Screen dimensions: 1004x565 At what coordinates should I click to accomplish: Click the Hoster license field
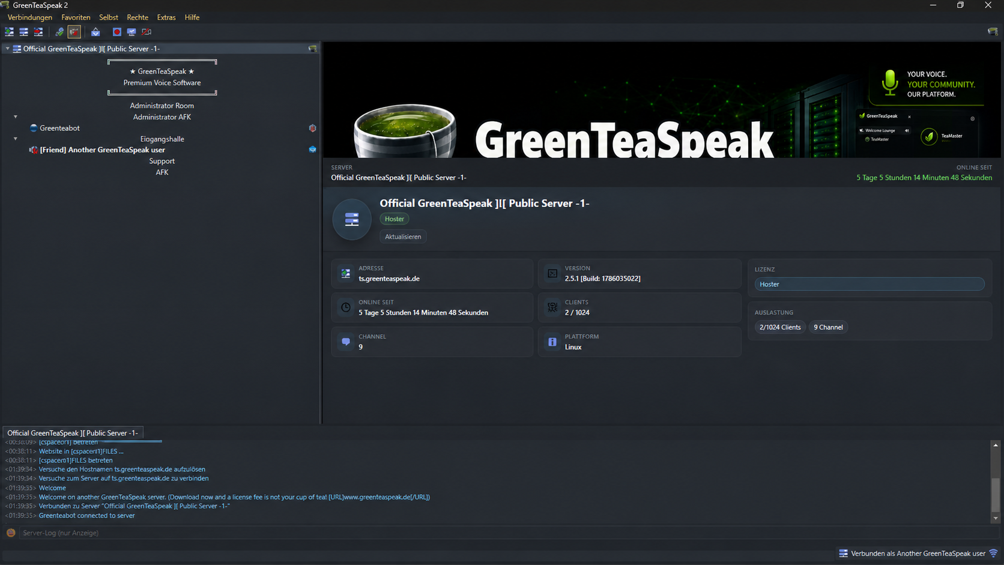point(869,285)
